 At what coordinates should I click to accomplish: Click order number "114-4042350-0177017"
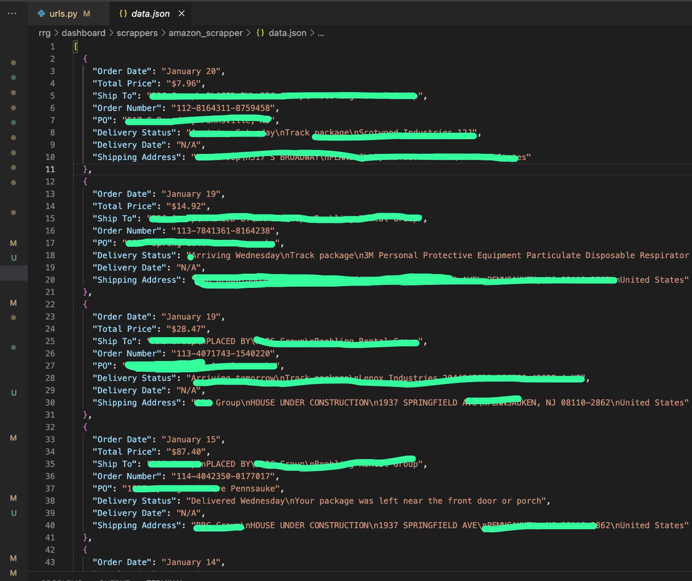pos(223,476)
